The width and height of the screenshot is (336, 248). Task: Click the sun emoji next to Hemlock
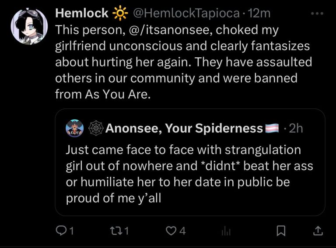[x=119, y=14]
